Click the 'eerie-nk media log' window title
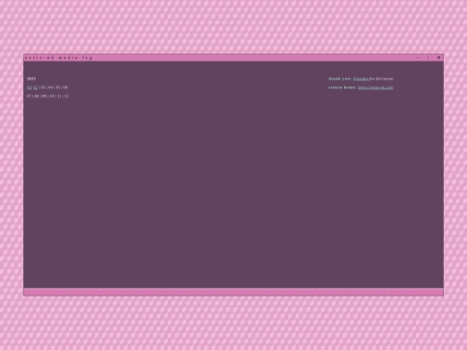 [59, 58]
